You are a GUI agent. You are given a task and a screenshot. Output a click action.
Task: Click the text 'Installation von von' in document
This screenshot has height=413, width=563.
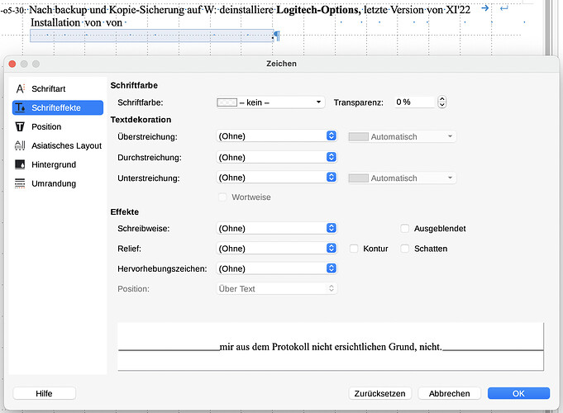pos(77,22)
